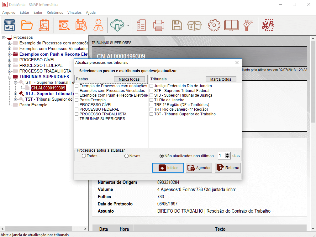Decrease the dias value with the down arrow
Viewport: 316px width, 237px height.
click(x=228, y=157)
